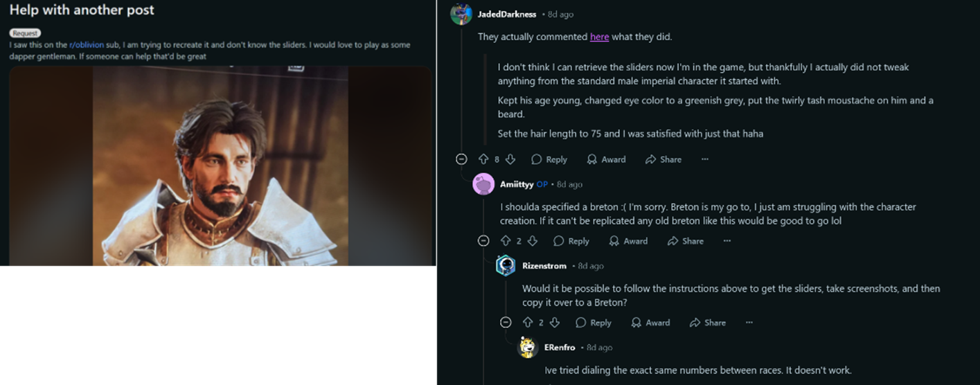Open more options on Amiittyy's comment
Viewport: 980px width, 385px height.
point(727,241)
